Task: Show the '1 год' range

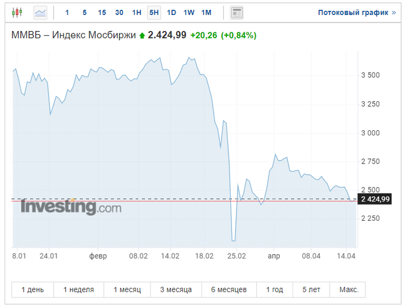Action: [275, 289]
